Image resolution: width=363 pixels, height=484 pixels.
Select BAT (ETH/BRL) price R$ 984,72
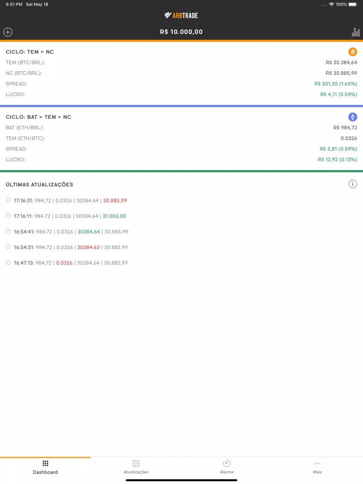(x=345, y=127)
